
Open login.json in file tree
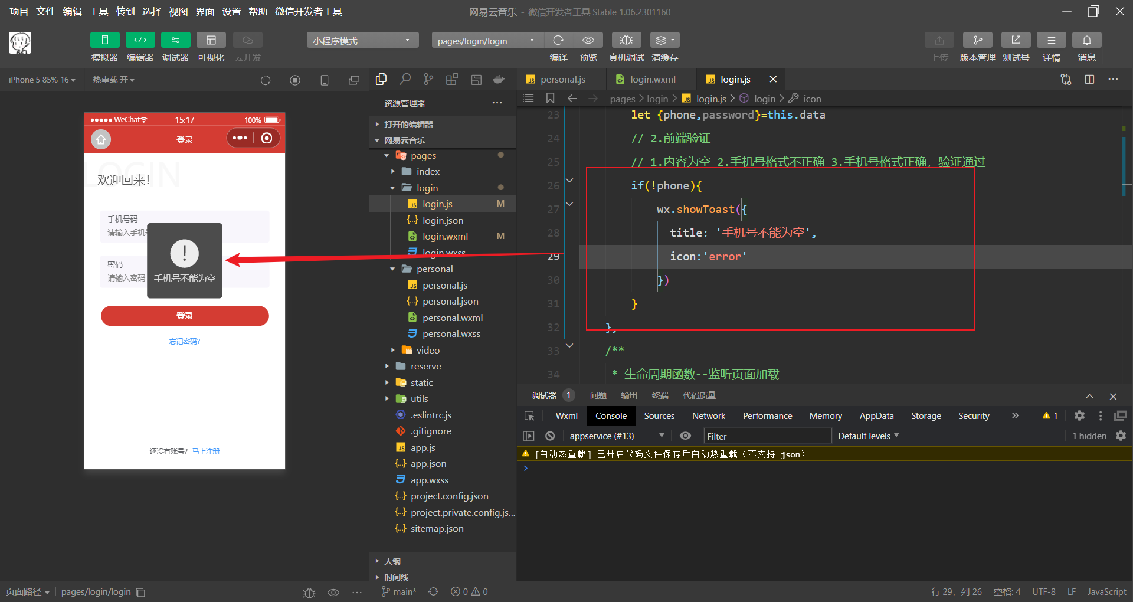tap(443, 220)
